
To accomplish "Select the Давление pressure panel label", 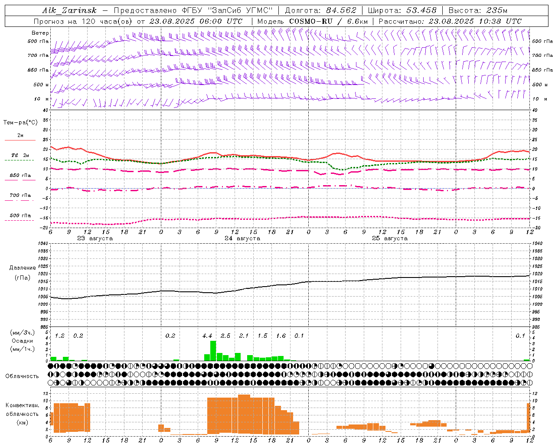I will coord(23,268).
